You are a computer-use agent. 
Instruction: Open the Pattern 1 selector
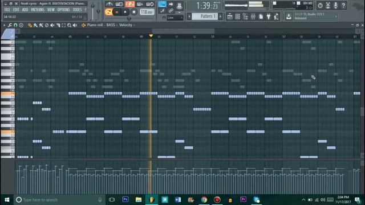click(x=205, y=17)
